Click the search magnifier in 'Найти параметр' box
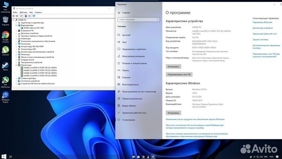The width and height of the screenshot is (282, 159). [x=158, y=20]
